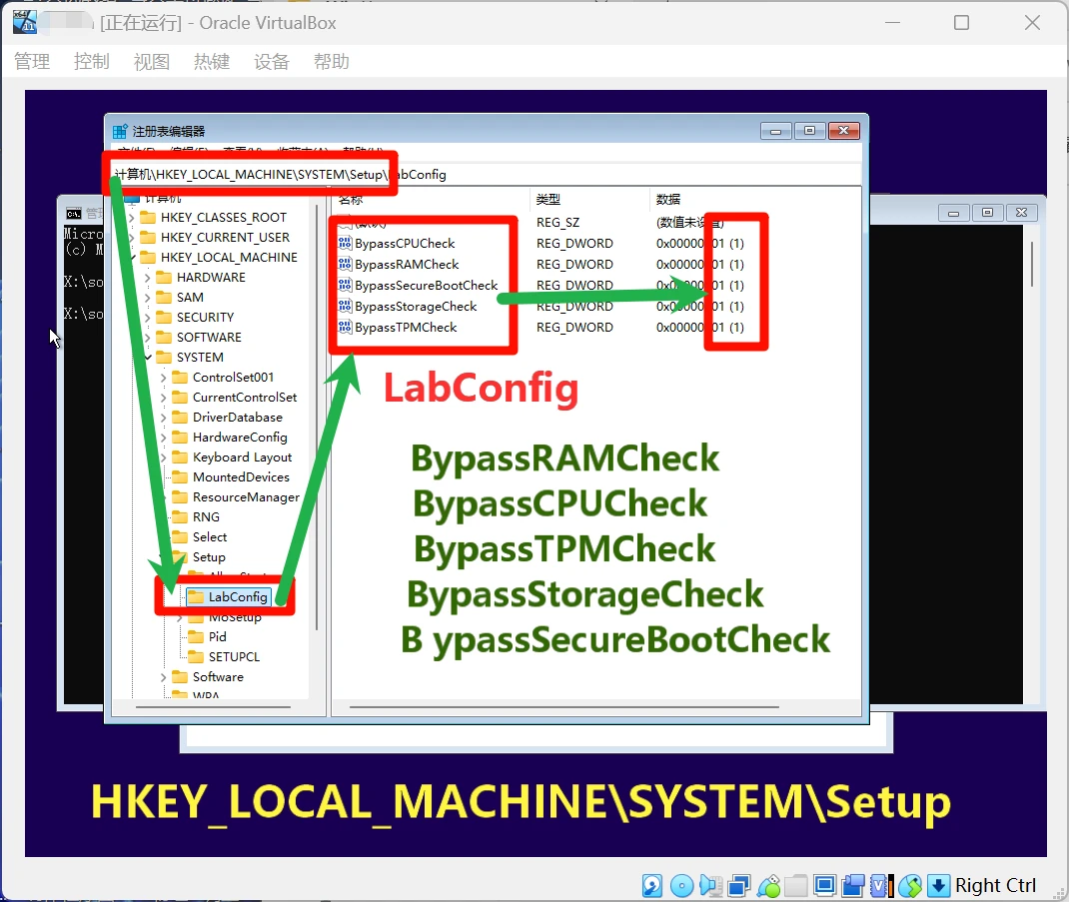Select the RNG key
This screenshot has height=902, width=1069.
[x=206, y=516]
